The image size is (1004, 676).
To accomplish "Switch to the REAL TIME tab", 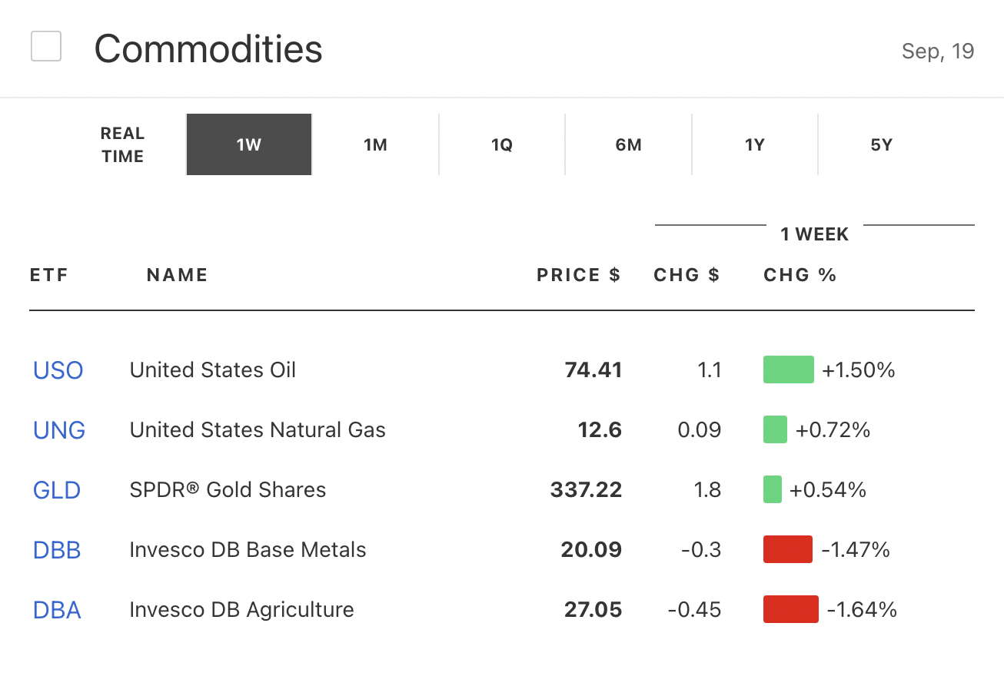I will [x=122, y=144].
